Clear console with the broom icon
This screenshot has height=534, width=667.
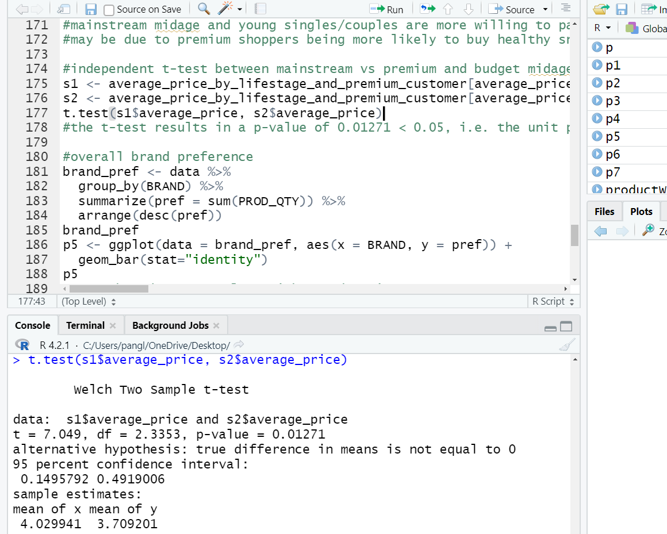[x=566, y=345]
